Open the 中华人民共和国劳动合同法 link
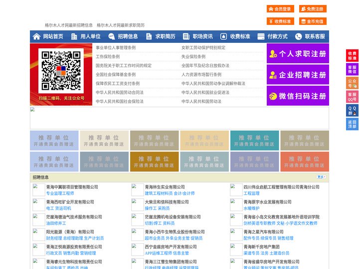This screenshot has height=269, width=359. [120, 93]
